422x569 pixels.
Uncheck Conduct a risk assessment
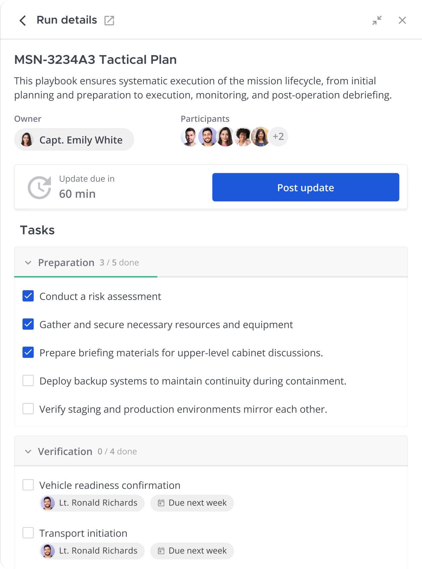pos(28,296)
